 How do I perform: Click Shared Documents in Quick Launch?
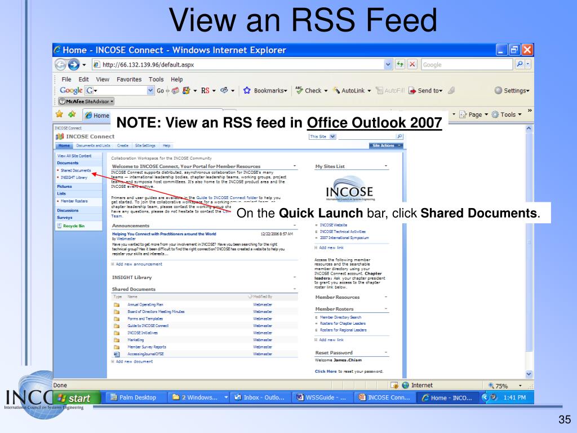point(76,170)
